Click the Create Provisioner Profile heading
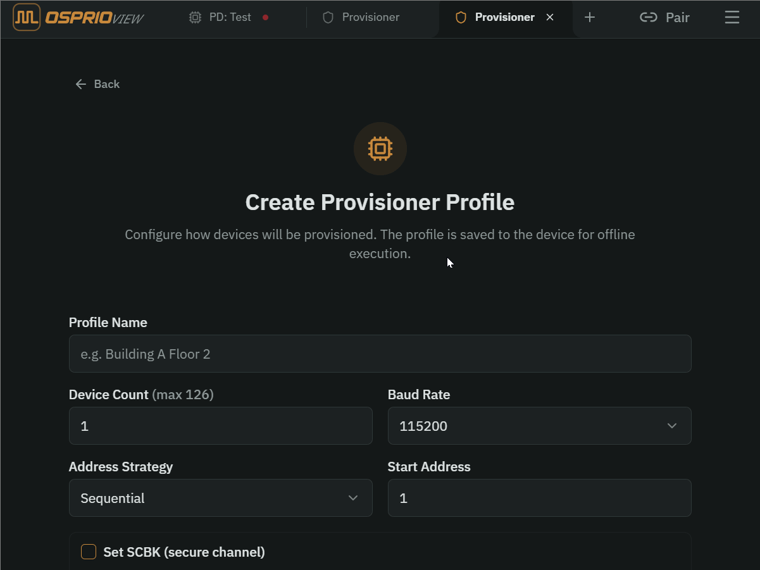The height and width of the screenshot is (570, 760). [x=380, y=202]
